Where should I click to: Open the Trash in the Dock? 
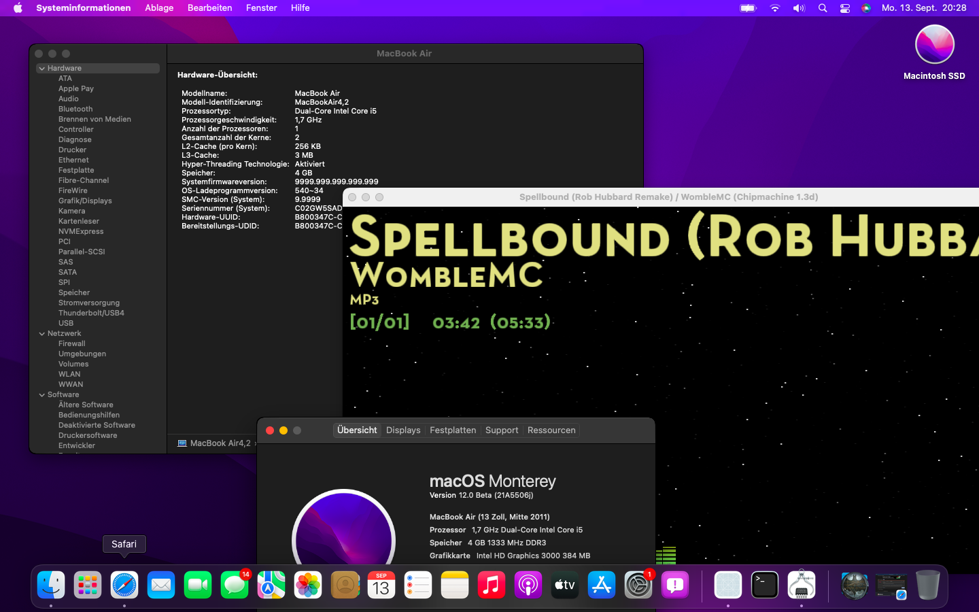point(928,585)
